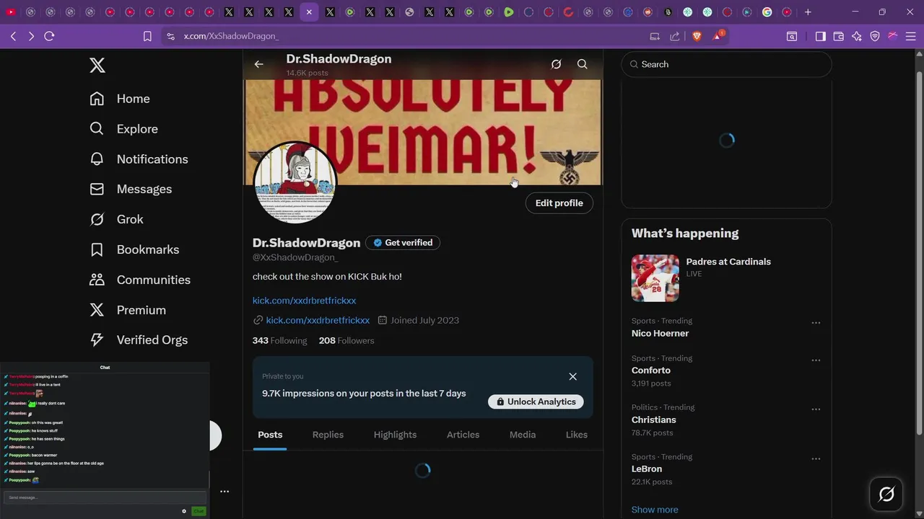Click the Send message field in the Chat overlay
The height and width of the screenshot is (519, 924).
click(105, 497)
